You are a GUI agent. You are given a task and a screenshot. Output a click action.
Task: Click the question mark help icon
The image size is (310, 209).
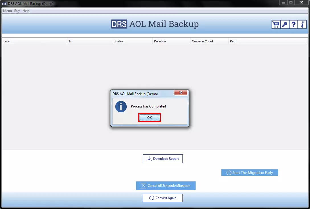293,25
